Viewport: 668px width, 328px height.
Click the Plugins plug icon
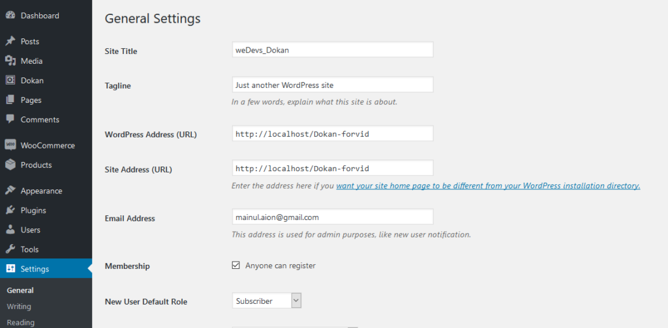tap(10, 210)
